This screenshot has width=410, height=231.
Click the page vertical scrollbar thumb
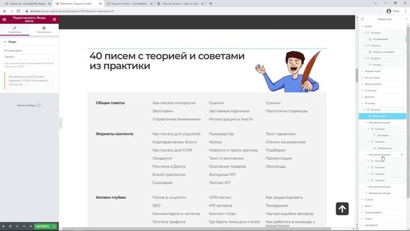tap(356, 76)
